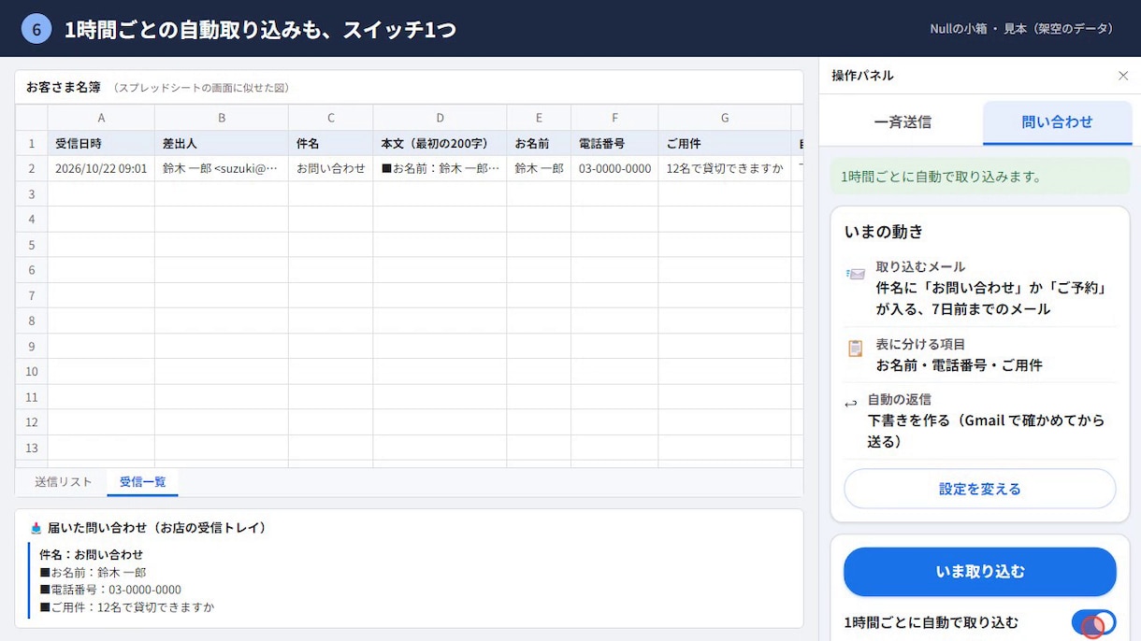The width and height of the screenshot is (1141, 641).
Task: Select row 2 header number
Action: pos(32,169)
